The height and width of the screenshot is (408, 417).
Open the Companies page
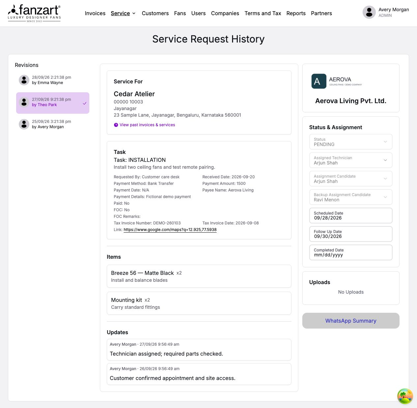click(225, 13)
